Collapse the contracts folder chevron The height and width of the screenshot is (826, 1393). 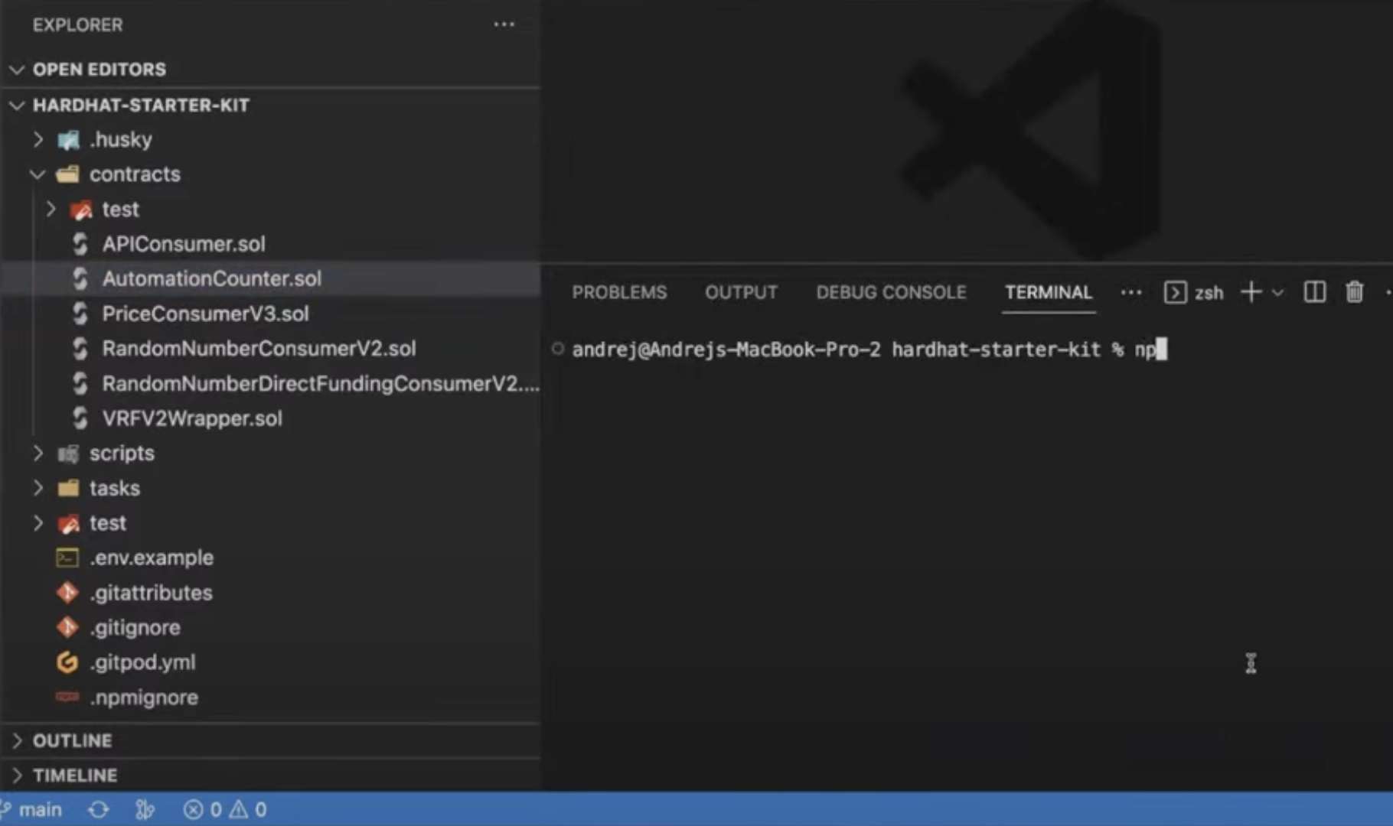coord(38,174)
